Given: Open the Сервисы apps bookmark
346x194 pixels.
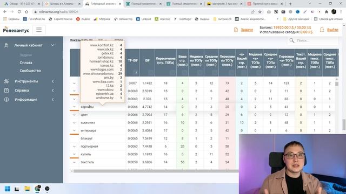Looking at the screenshot, I should click(11, 19).
